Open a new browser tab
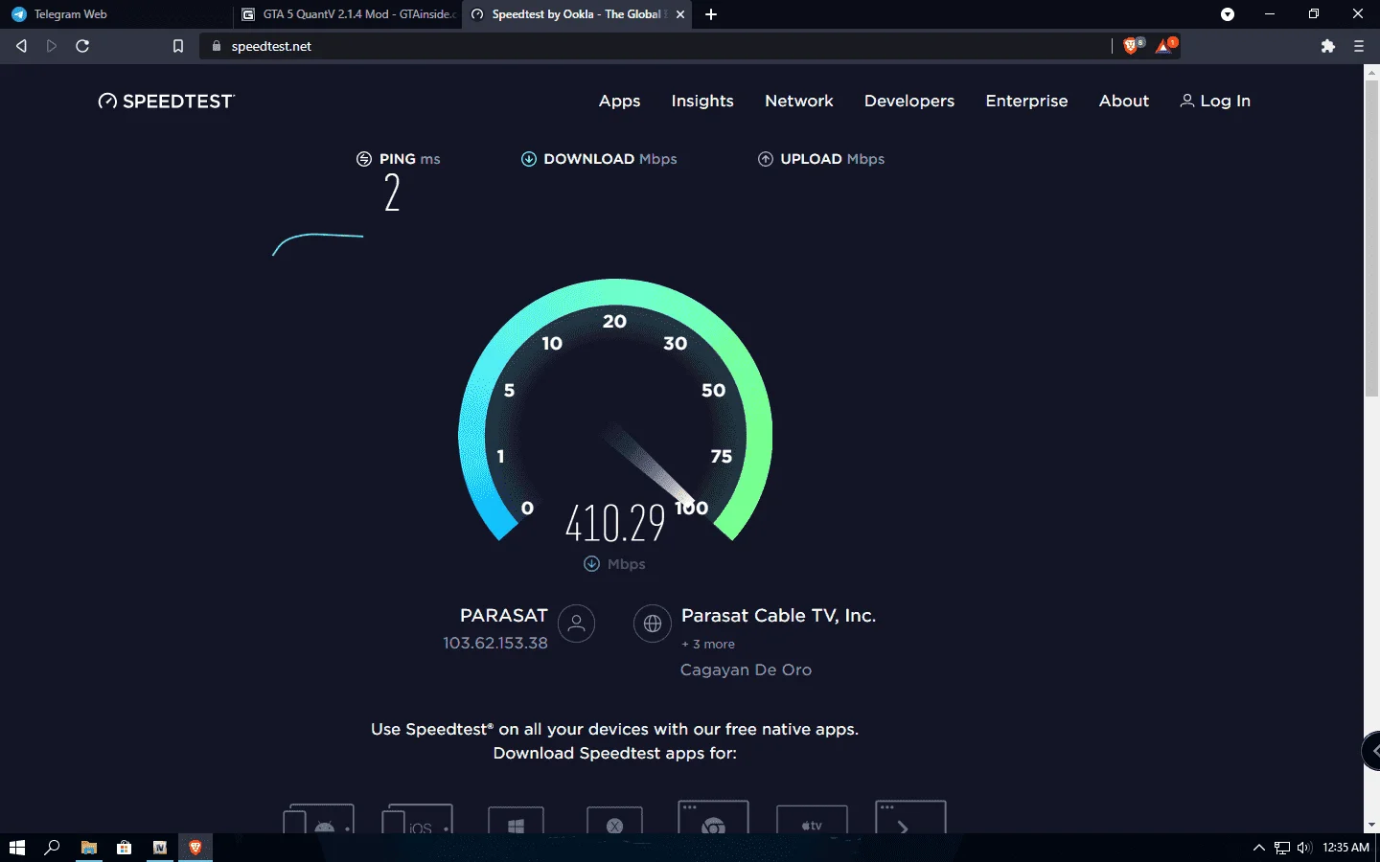Image resolution: width=1380 pixels, height=862 pixels. (x=711, y=14)
